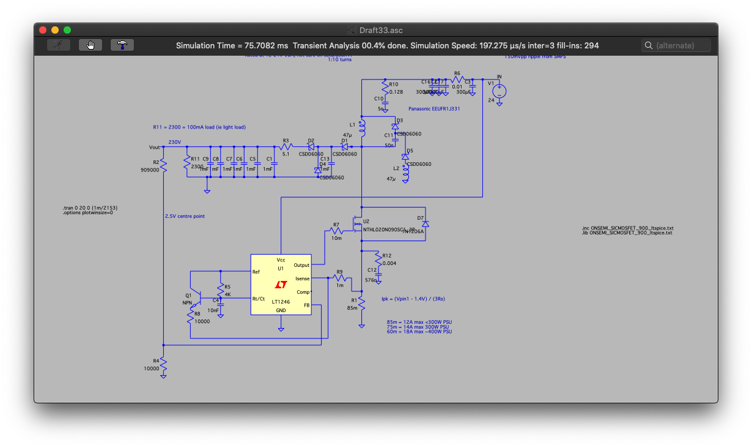Select resistor R5 4K
Viewport: 752px width, 448px height.
tap(221, 290)
